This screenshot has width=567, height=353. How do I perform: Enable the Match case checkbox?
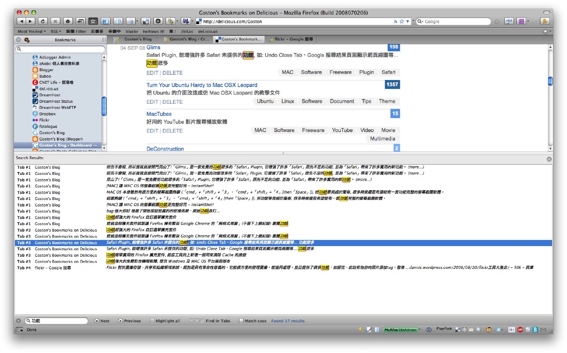click(x=241, y=321)
